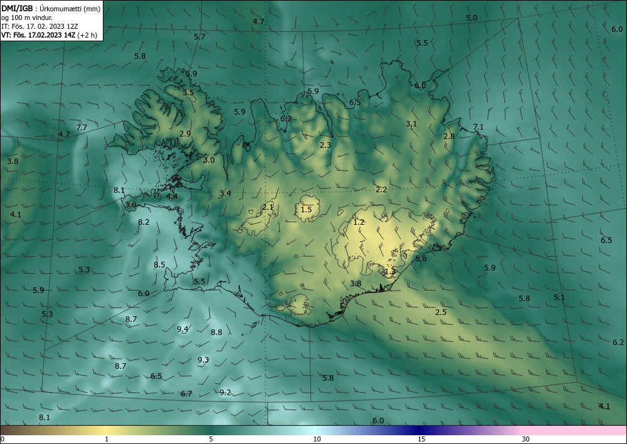Click the 1.5 value on the central glacier
627x444 pixels.
(x=307, y=209)
